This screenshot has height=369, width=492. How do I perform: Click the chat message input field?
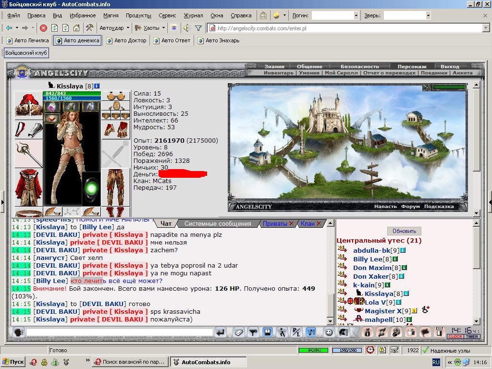coord(119,332)
